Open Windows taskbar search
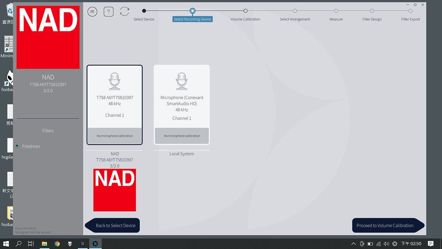Image resolution: width=442 pixels, height=249 pixels. [18, 243]
